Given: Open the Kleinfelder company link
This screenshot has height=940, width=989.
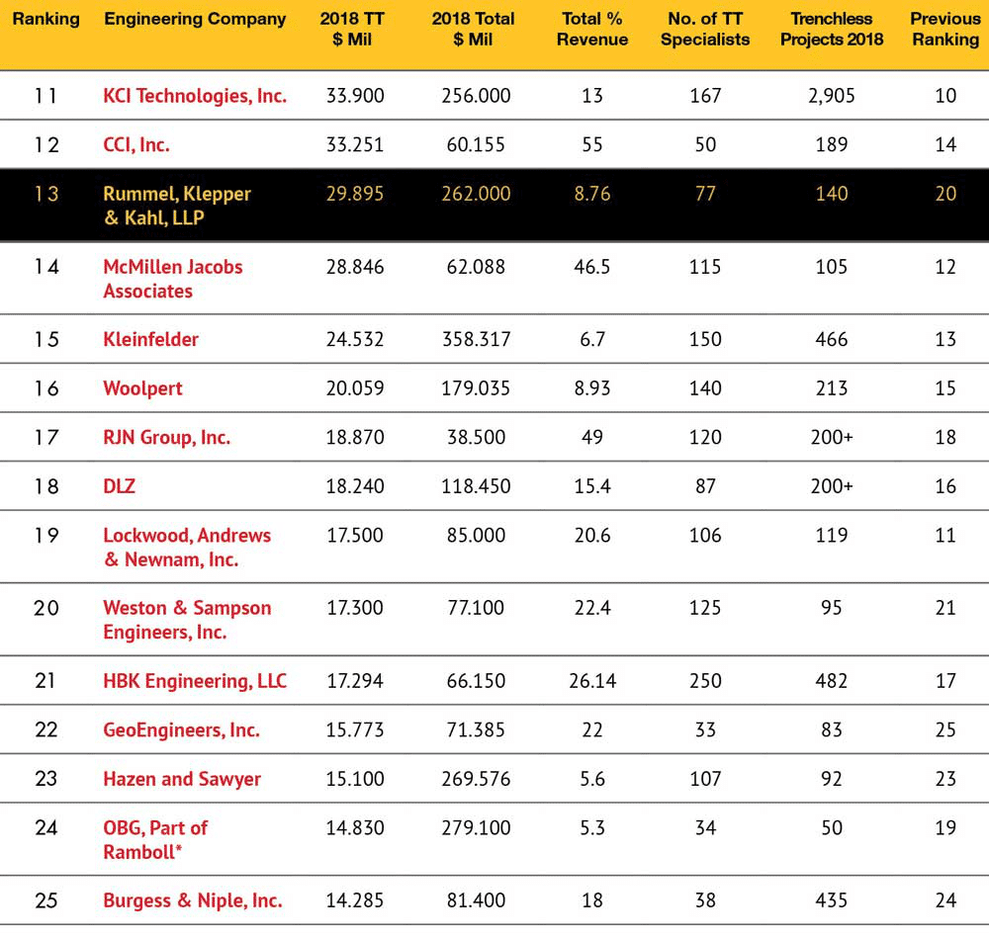Looking at the screenshot, I should coord(150,339).
